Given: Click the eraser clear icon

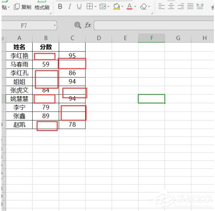Looking at the screenshot, I should [144, 7].
